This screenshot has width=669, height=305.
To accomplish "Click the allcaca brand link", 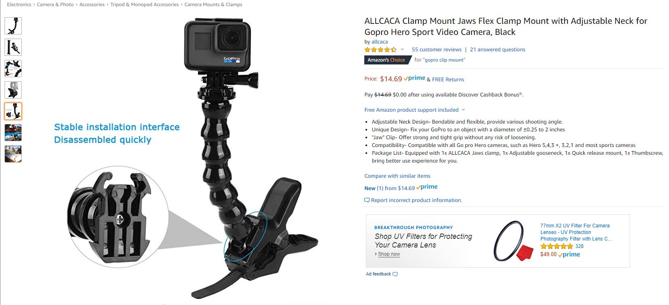I will [x=379, y=41].
